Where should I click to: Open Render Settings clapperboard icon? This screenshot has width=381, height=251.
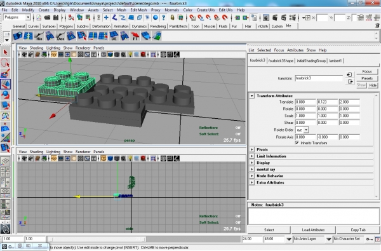[x=293, y=18]
